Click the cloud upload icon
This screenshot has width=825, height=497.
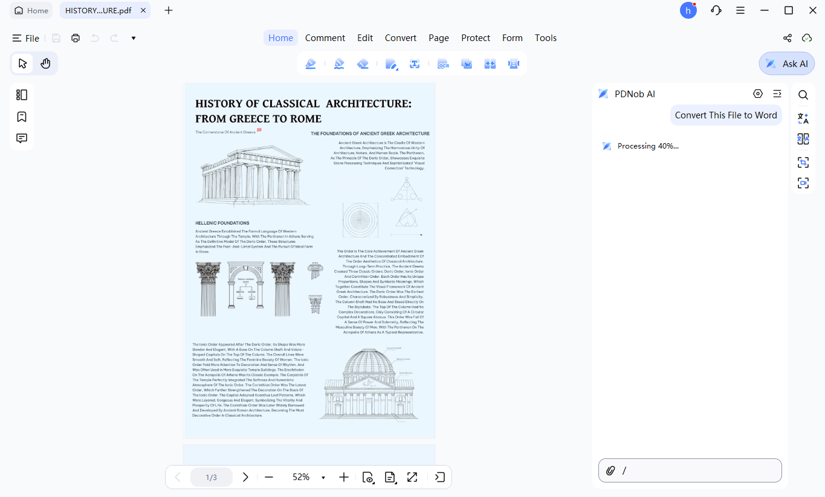pyautogui.click(x=807, y=38)
